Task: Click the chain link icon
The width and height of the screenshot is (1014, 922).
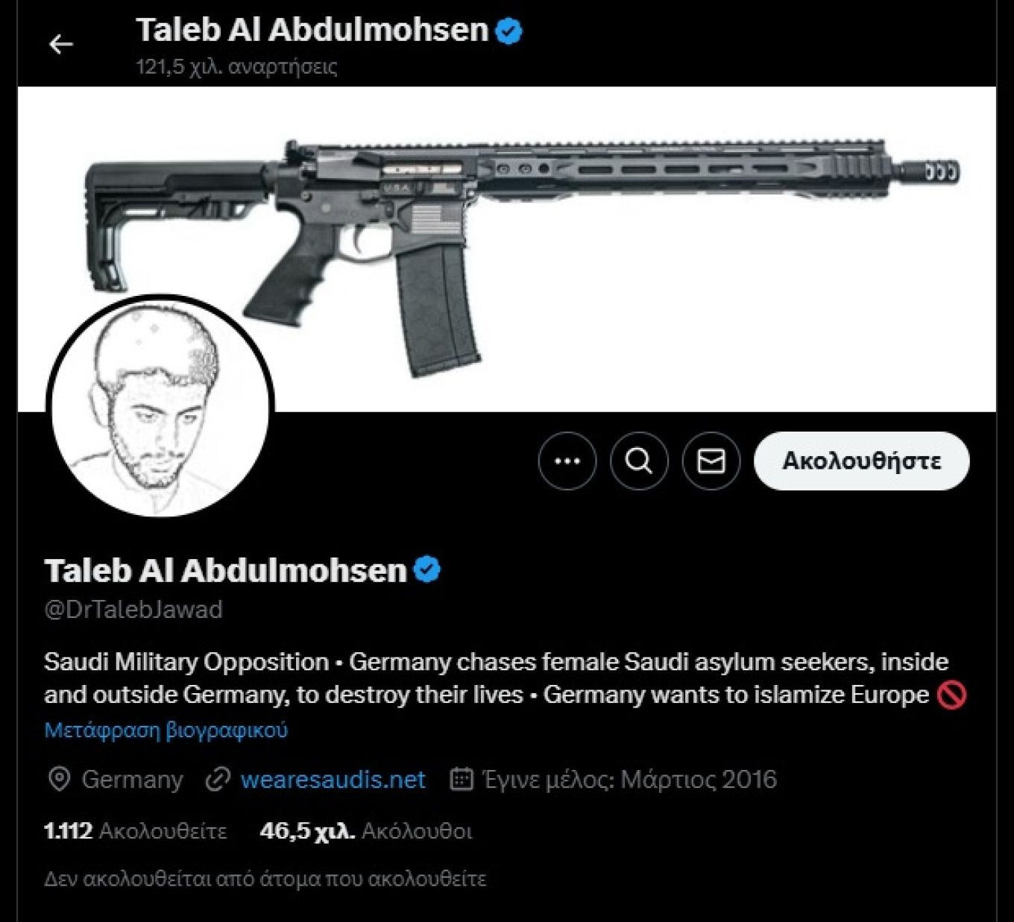Action: [218, 780]
